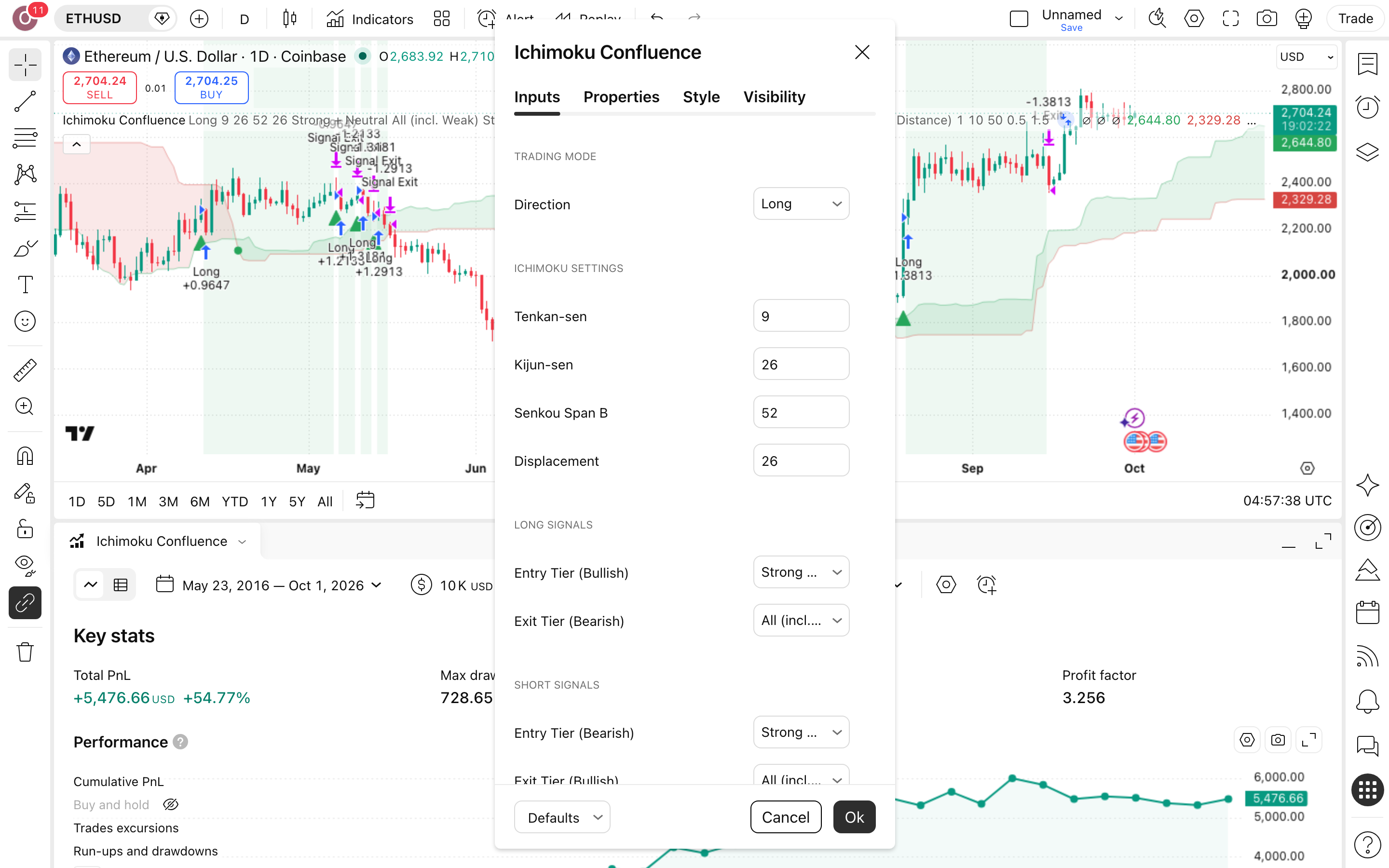Activate the zoom in tool

coord(25,407)
